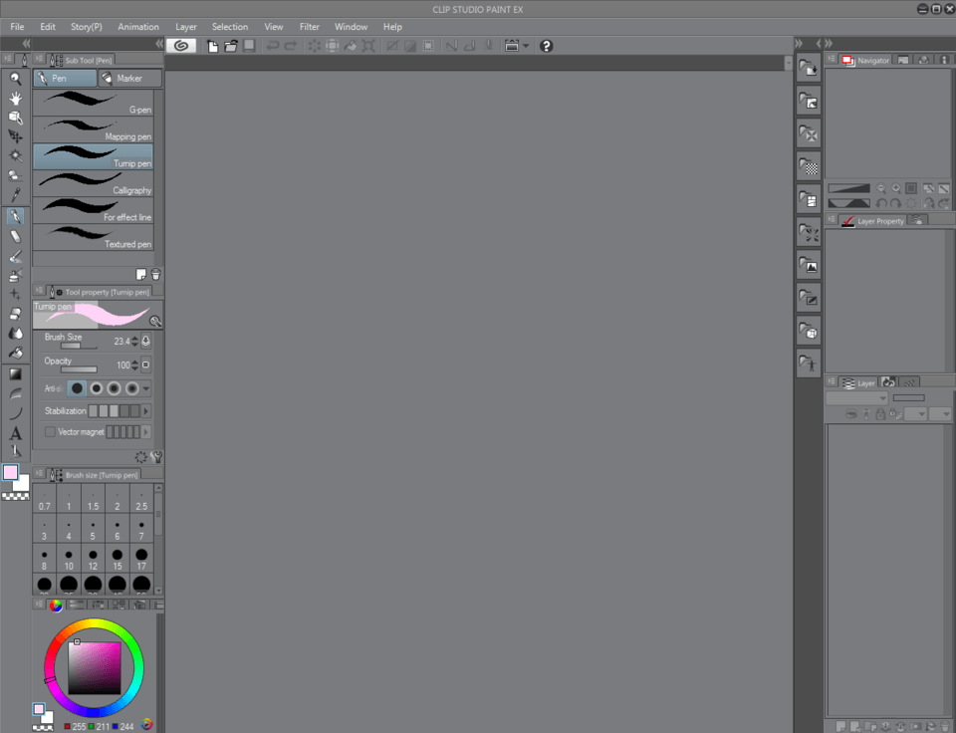Select the Text tool
This screenshot has width=956, height=733.
pos(15,433)
